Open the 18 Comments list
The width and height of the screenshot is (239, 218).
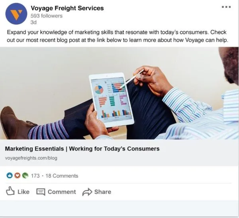(61, 176)
